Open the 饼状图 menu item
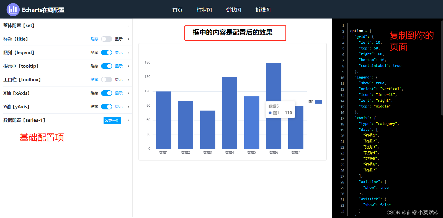The height and width of the screenshot is (218, 443). 234,10
